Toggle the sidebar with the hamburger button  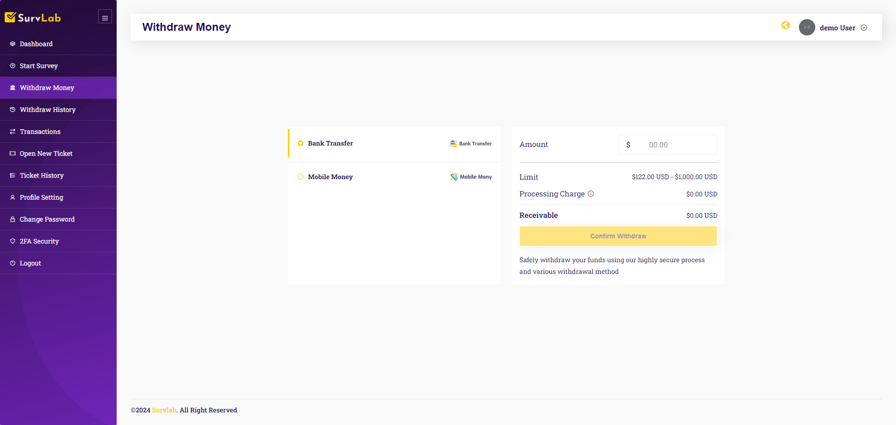point(105,16)
